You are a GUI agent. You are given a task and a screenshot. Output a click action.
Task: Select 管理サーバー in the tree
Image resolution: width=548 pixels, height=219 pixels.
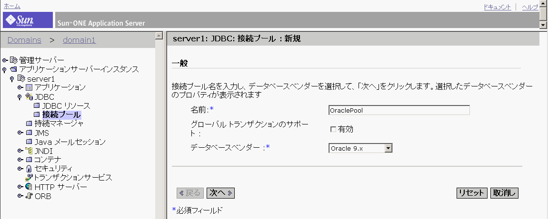pyautogui.click(x=41, y=60)
